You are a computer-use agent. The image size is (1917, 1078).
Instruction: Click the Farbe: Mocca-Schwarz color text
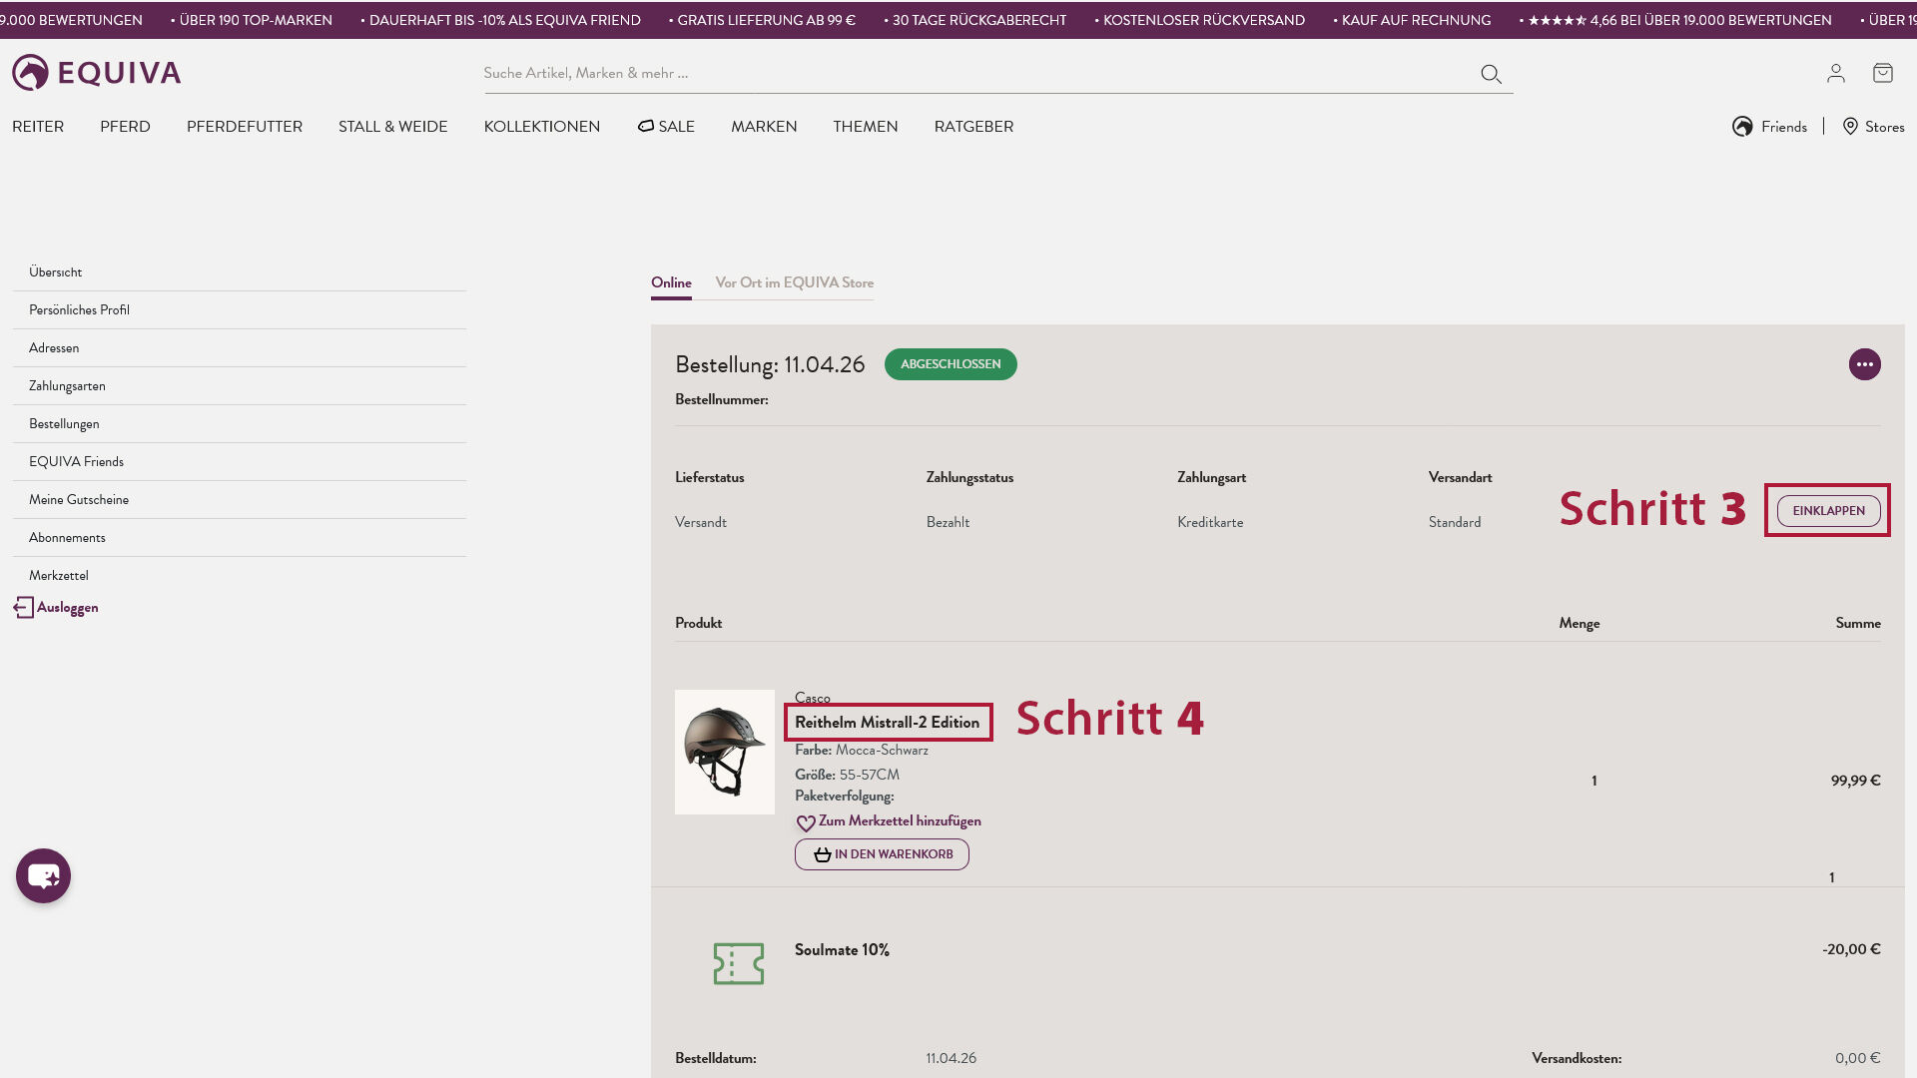point(862,750)
